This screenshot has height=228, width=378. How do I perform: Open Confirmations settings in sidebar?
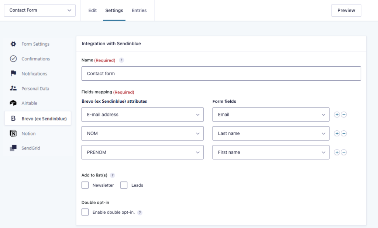click(x=36, y=59)
